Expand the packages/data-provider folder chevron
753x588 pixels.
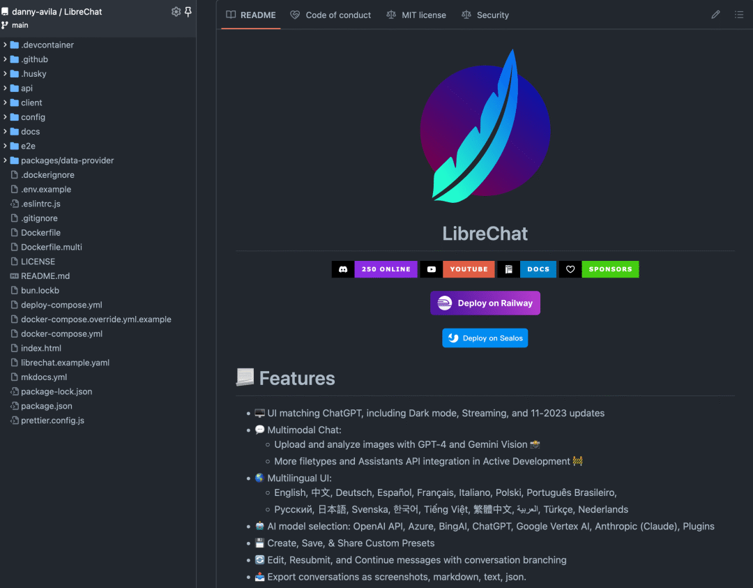5,160
